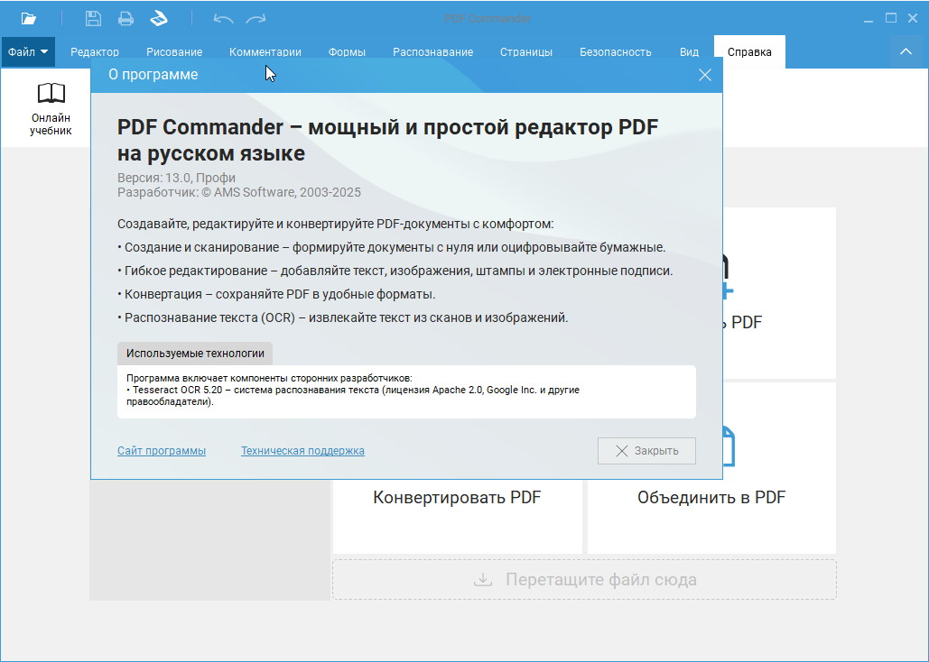Select the Вид tab
The width and height of the screenshot is (929, 662).
pyautogui.click(x=689, y=52)
